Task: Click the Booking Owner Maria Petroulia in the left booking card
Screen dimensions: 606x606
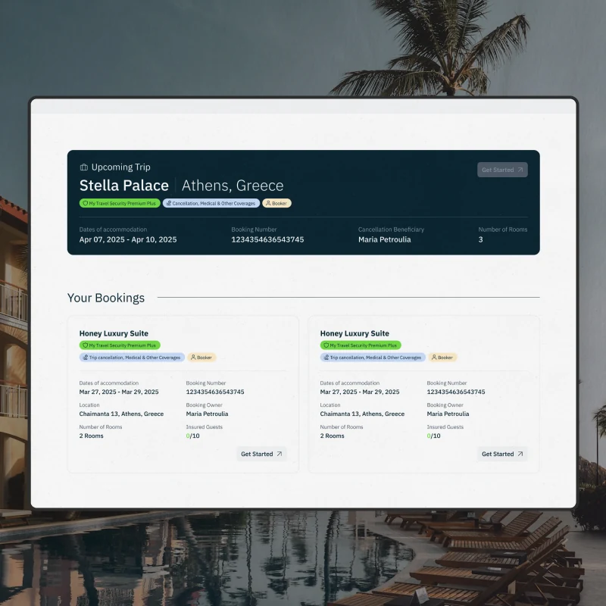Action: pyautogui.click(x=207, y=414)
